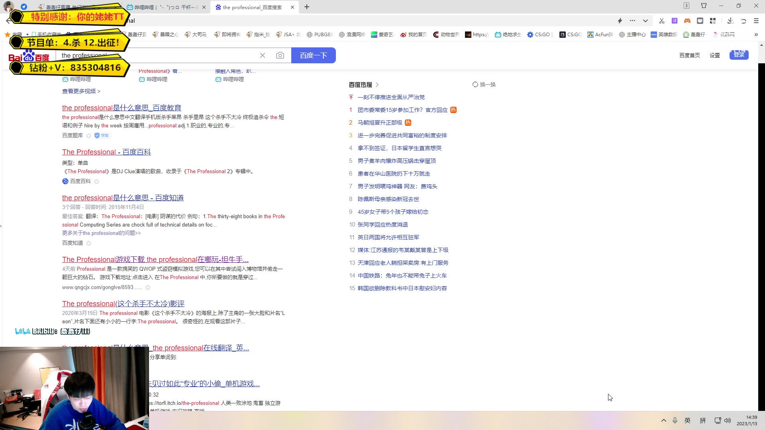Open the scissors screenshot tool
765x430 pixels.
pyautogui.click(x=662, y=21)
